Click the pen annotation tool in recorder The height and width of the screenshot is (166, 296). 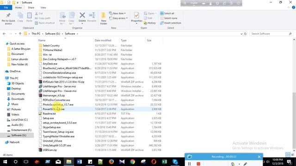click(245, 164)
